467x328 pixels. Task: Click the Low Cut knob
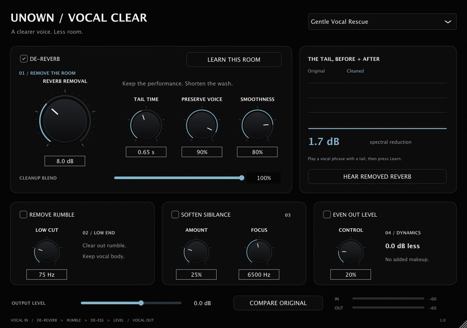47,252
